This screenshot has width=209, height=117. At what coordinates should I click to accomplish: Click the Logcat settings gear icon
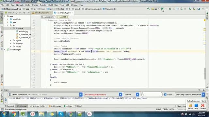tap(200, 90)
